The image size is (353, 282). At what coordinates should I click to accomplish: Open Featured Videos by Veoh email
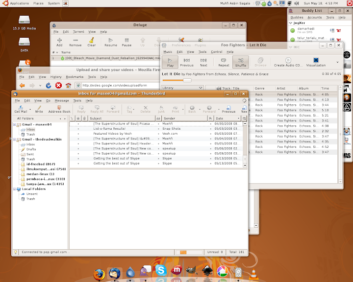click(x=156, y=134)
